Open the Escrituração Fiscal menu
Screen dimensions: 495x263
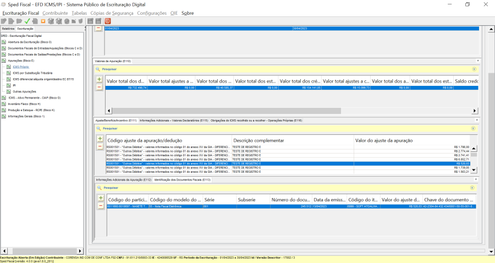click(20, 13)
